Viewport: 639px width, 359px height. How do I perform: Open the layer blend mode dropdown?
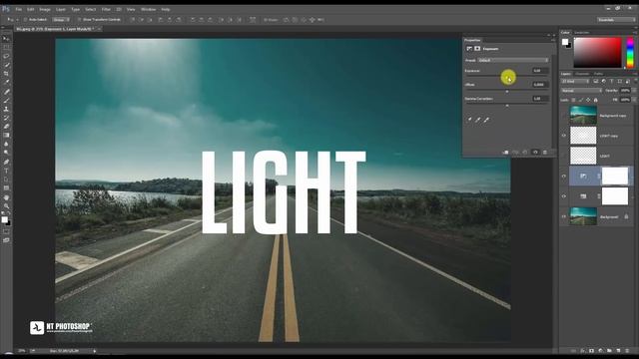click(581, 91)
